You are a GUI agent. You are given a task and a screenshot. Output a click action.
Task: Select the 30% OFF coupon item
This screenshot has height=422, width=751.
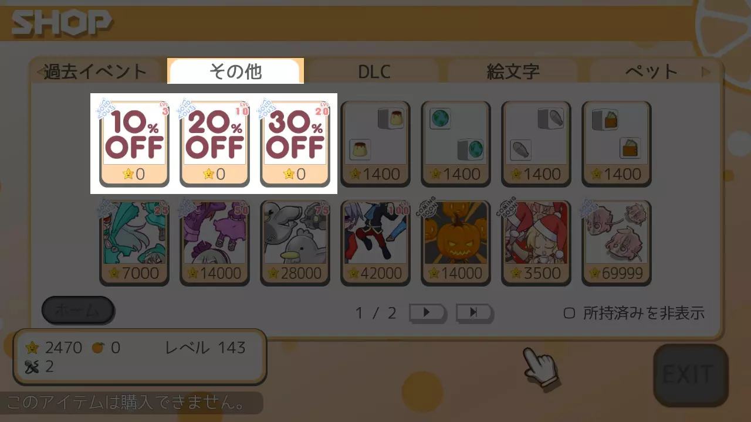[295, 144]
